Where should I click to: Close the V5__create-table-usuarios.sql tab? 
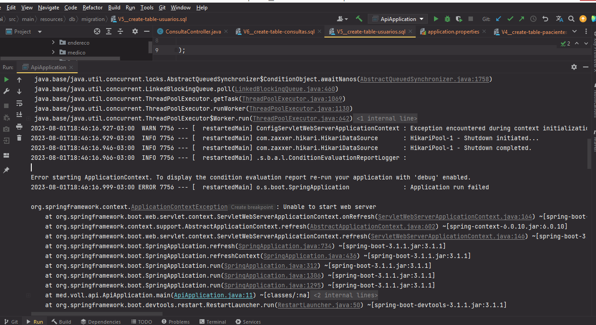click(411, 32)
